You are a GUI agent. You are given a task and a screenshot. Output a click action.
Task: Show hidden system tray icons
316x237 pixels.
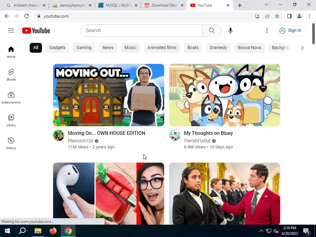(261, 231)
